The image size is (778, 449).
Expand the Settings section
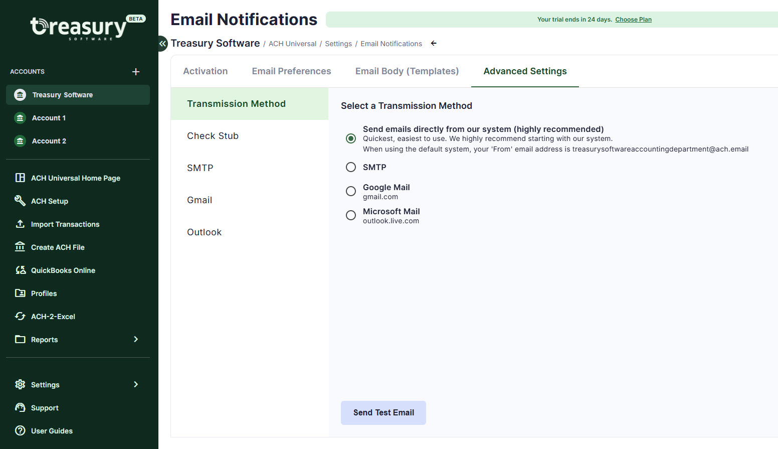(135, 384)
